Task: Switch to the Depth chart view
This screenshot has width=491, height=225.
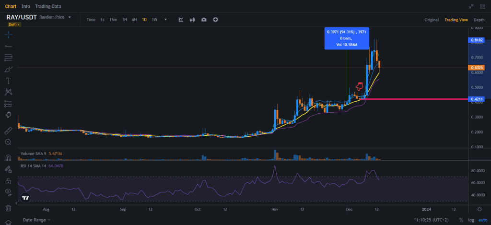Action: tap(479, 20)
